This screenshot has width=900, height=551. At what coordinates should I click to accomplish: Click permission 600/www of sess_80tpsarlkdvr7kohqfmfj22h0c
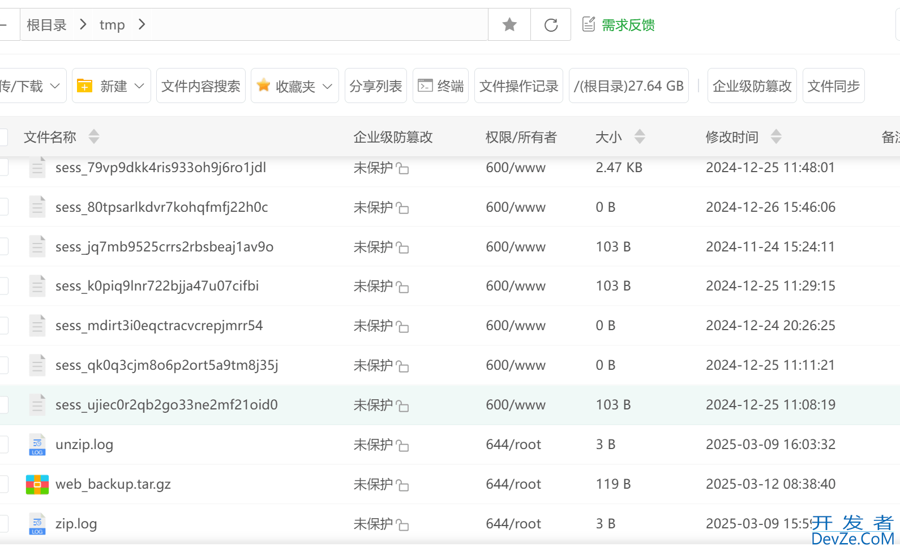516,207
